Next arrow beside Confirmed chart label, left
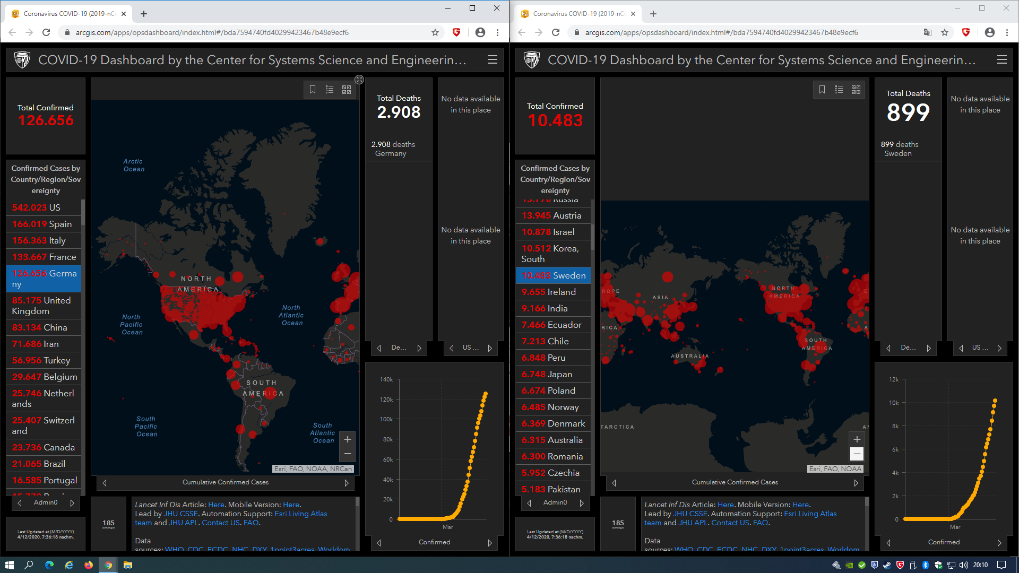The image size is (1019, 573). pos(490,543)
